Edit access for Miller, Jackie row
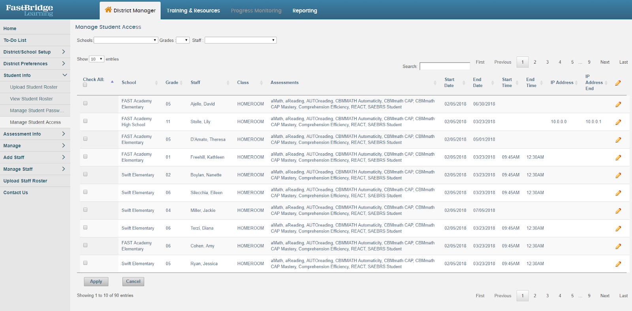Viewport: 632px width, 311px height. tap(618, 211)
